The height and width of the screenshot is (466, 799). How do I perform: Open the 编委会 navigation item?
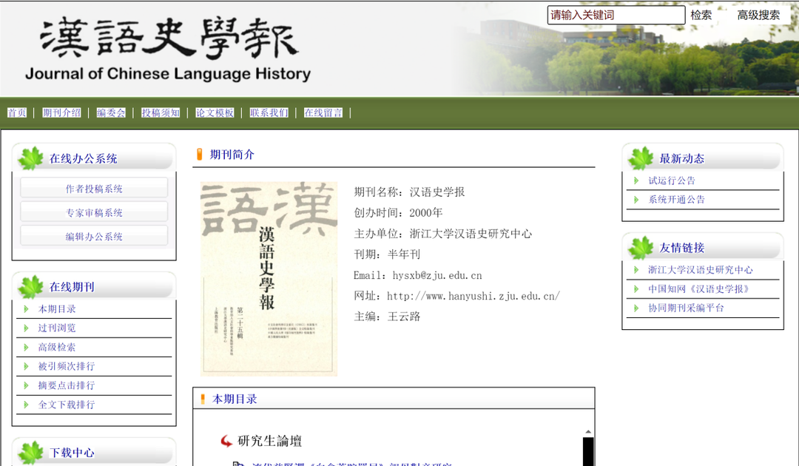(110, 112)
